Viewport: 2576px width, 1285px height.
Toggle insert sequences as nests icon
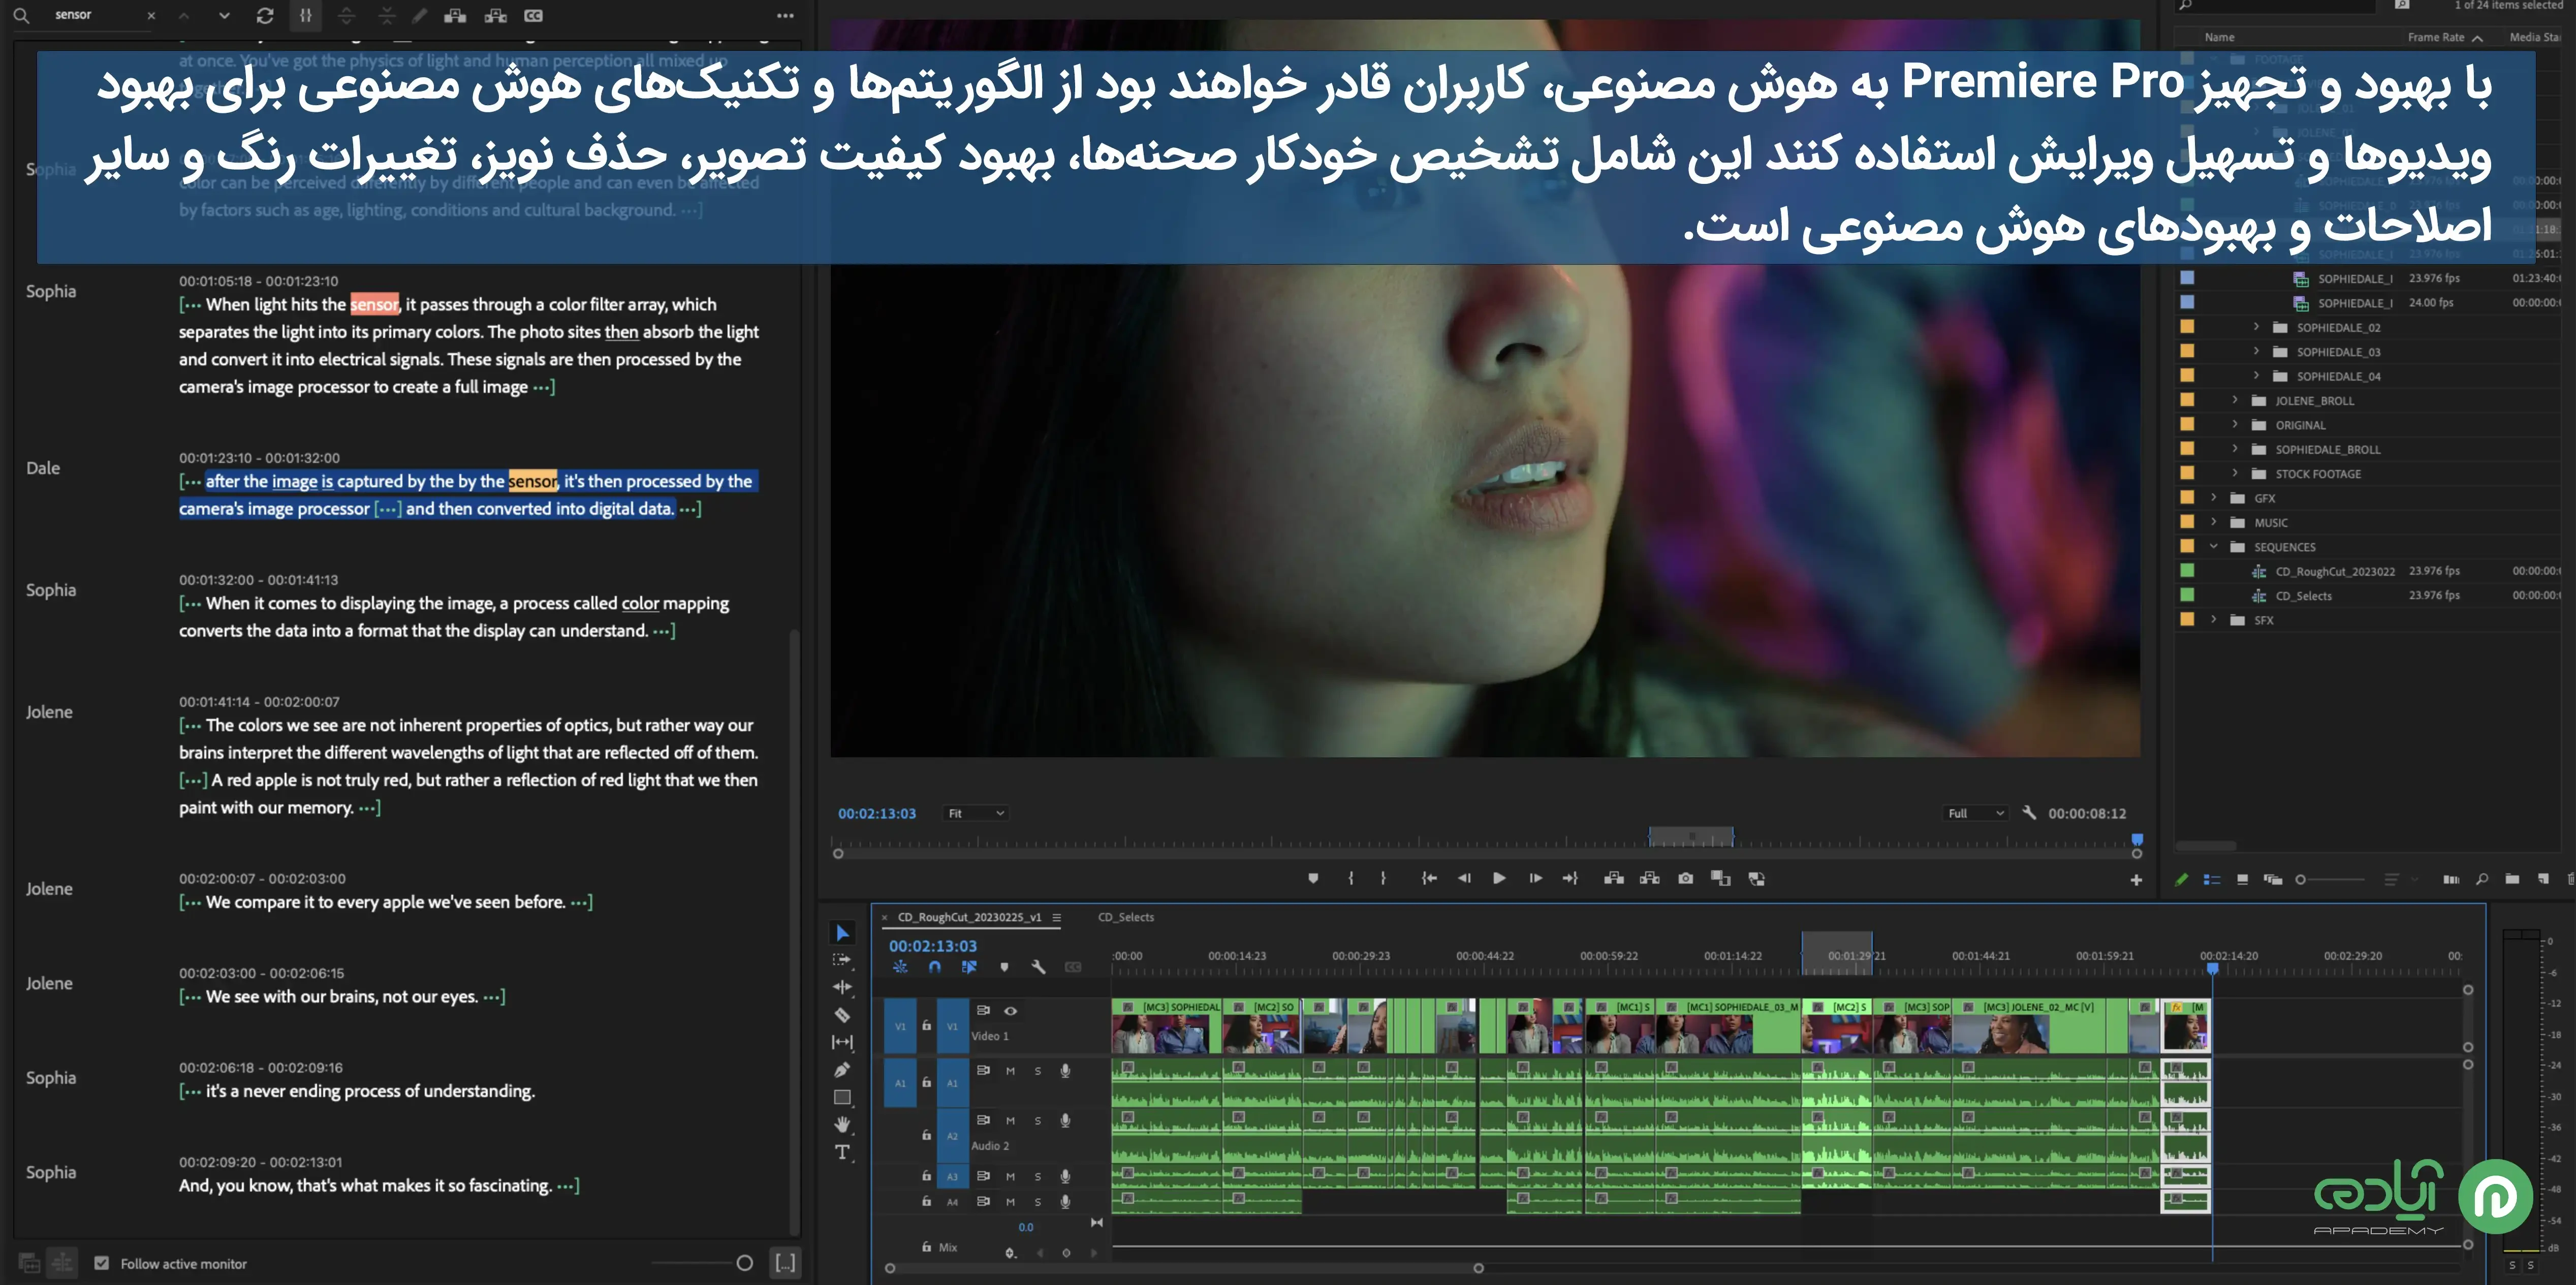pos(900,967)
